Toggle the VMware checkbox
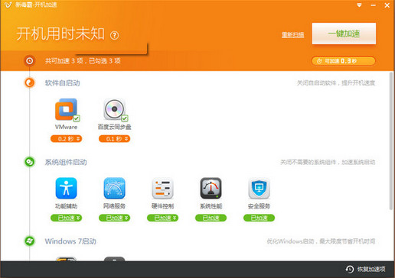The height and width of the screenshot is (278, 395). tap(77, 118)
